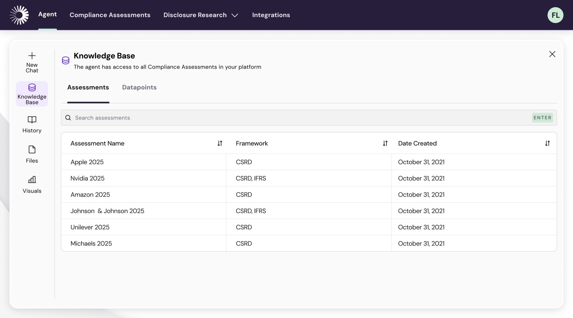The height and width of the screenshot is (318, 573).
Task: Open the Johnson & Johnson 2025 assessment
Action: pos(107,211)
